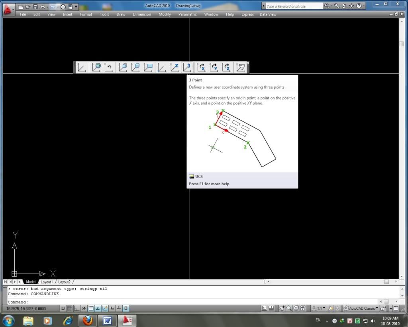
Task: Close the floating UCS toolbar
Action: (248, 63)
